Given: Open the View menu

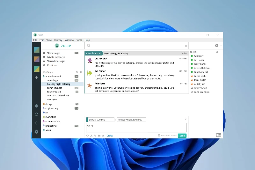Looking at the screenshot, I should 49,40.
